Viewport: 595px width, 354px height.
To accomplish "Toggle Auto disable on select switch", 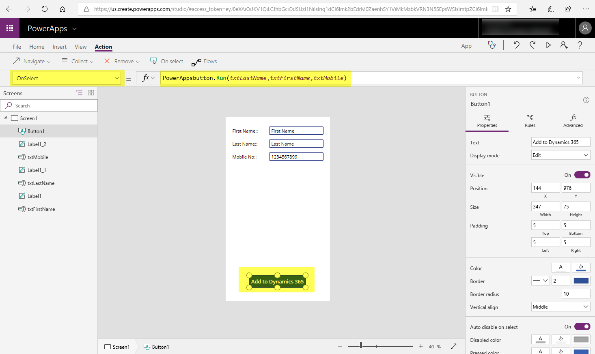I will [x=582, y=326].
